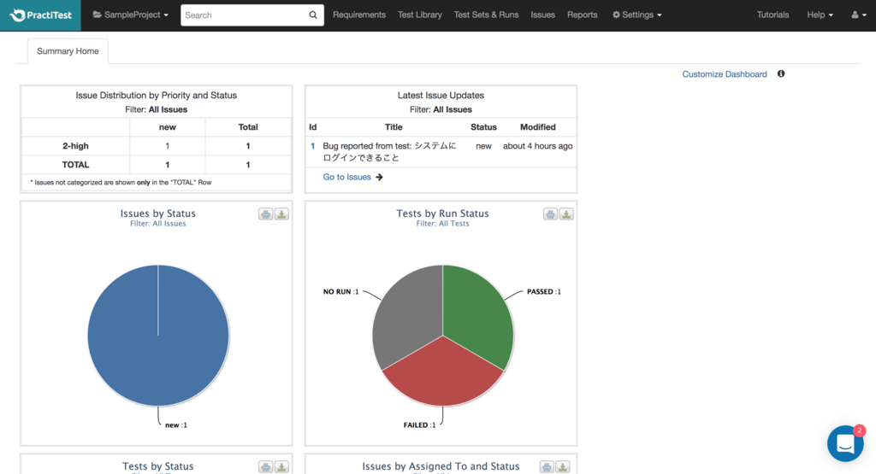876x474 pixels.
Task: Go to Test Sets & Runs
Action: pos(486,15)
